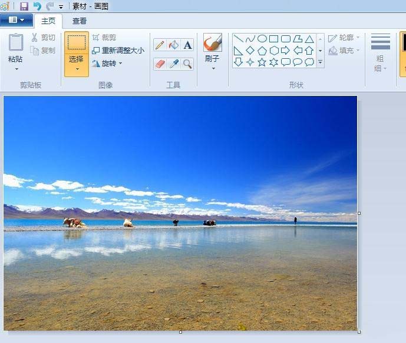406x343 pixels.
Task: Switch to the View (查看) tab
Action: click(x=79, y=21)
